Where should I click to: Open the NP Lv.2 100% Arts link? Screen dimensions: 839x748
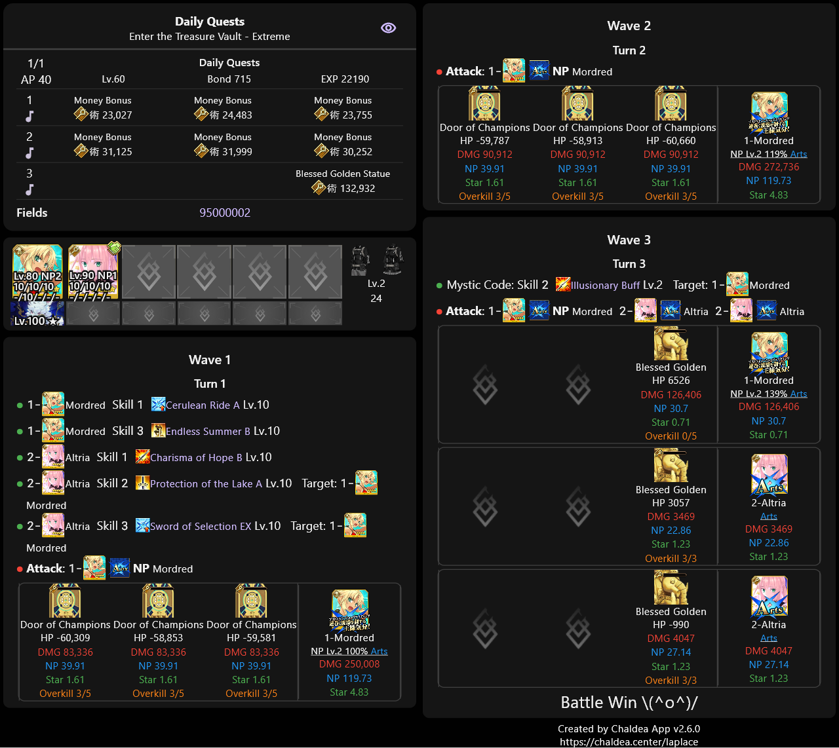[x=349, y=651]
